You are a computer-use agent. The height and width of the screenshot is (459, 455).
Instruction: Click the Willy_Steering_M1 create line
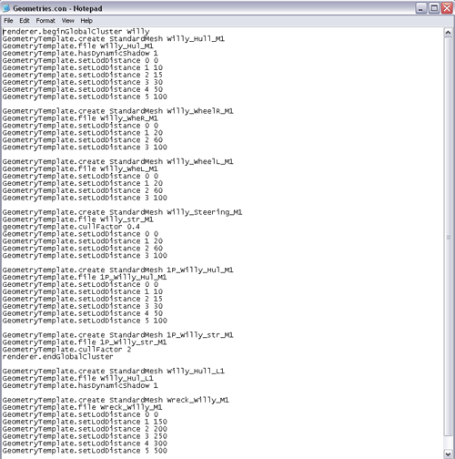tap(122, 212)
